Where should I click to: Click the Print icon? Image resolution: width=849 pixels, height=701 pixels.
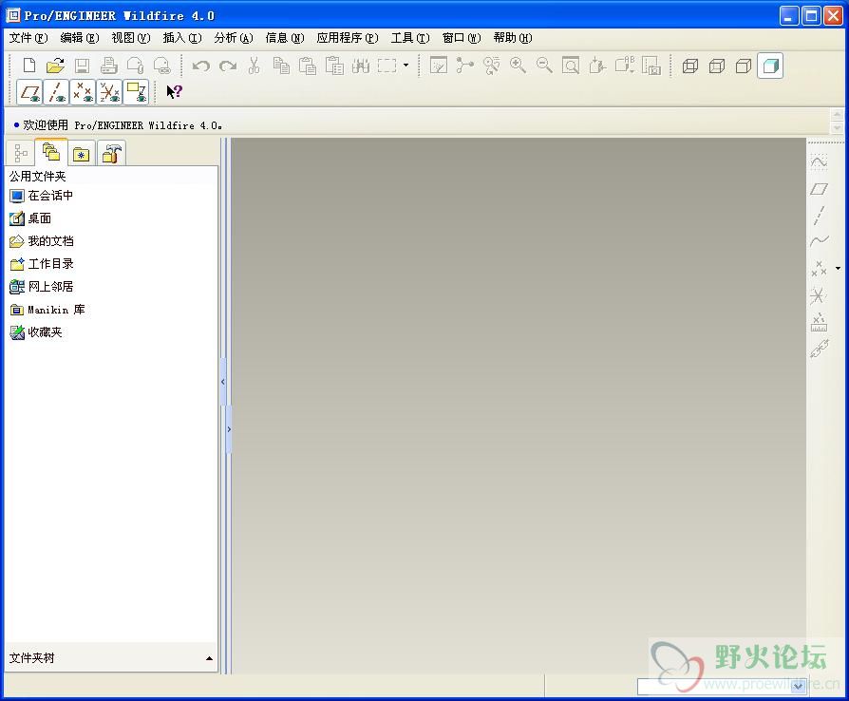click(109, 66)
